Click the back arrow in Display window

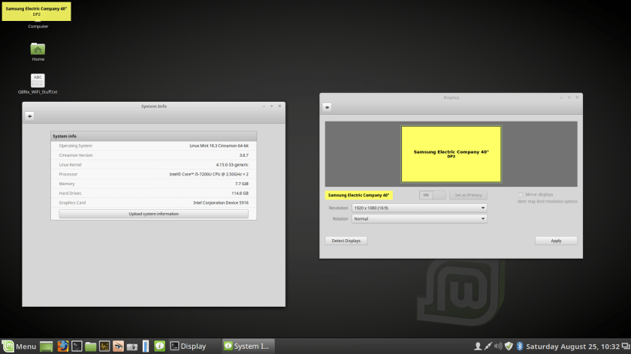[x=328, y=107]
